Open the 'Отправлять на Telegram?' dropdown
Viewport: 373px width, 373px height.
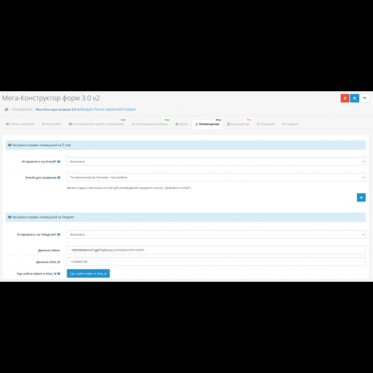(216, 234)
